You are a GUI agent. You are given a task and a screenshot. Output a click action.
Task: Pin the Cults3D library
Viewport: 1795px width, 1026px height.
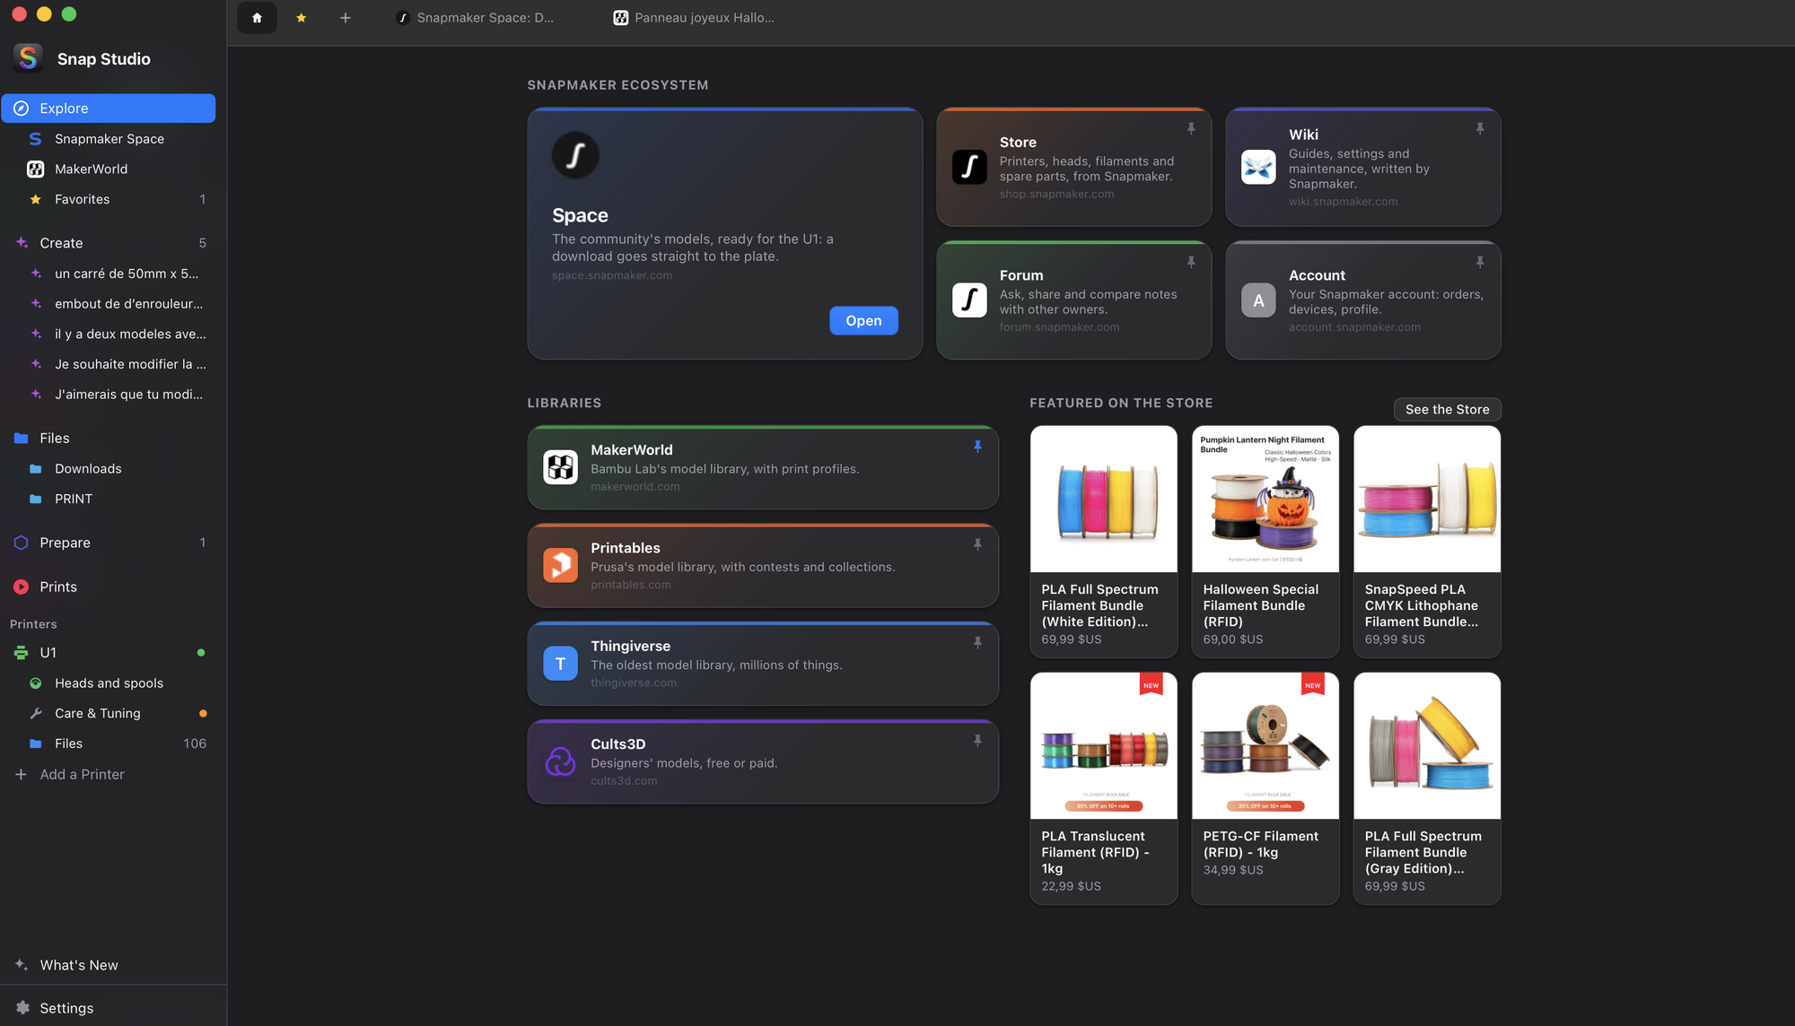pos(977,741)
